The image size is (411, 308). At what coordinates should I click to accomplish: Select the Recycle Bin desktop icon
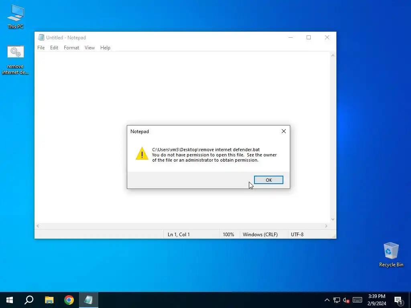point(391,255)
